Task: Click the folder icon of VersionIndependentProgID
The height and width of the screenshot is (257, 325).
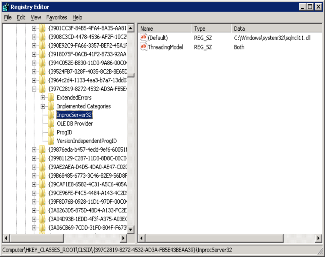Action: pyautogui.click(x=51, y=141)
